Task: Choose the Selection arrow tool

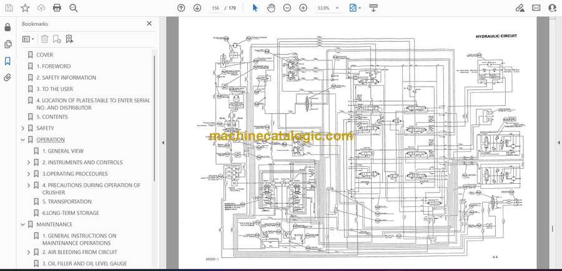Action: [x=255, y=8]
